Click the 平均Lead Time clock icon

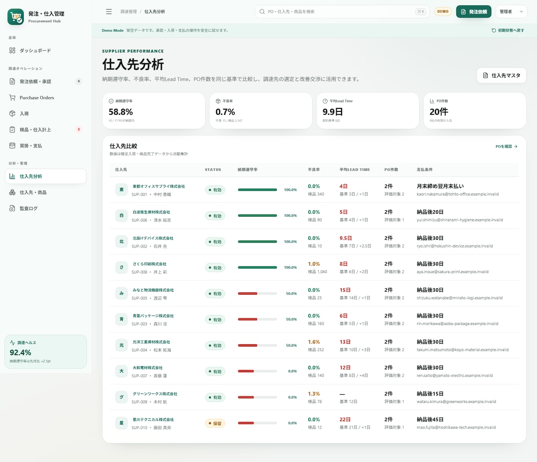pos(325,101)
